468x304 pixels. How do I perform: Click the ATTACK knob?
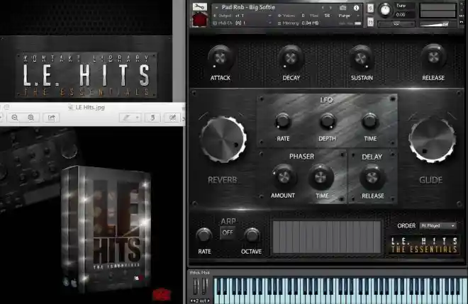(x=221, y=57)
